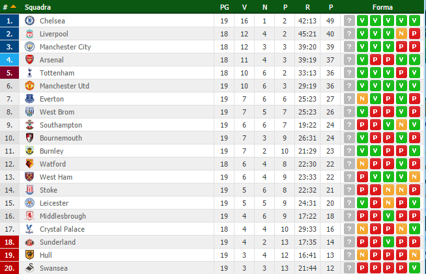Sort standings by R goals column header
Image resolution: width=426 pixels, height=274 pixels.
tap(307, 7)
